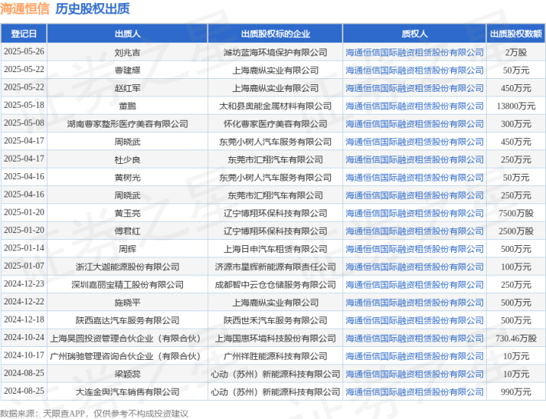Open the pledgee link in the 杜少良 row
The image size is (546, 419).
pos(415,159)
